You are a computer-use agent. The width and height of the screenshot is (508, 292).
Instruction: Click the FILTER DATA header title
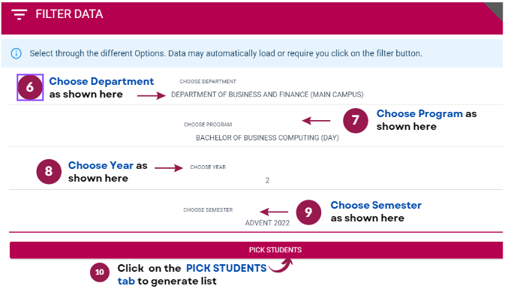point(69,14)
